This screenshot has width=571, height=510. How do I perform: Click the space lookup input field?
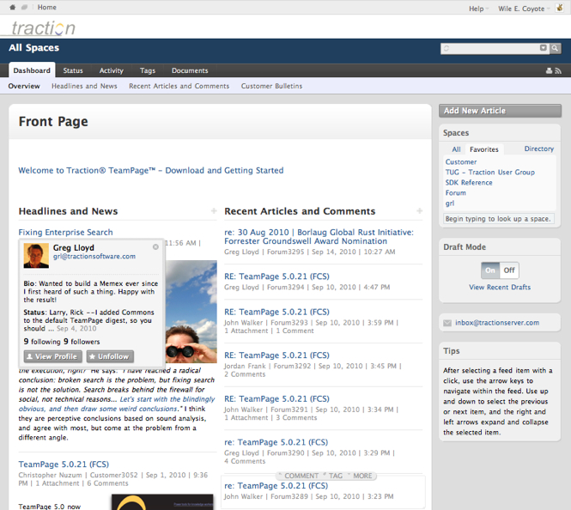coord(499,219)
